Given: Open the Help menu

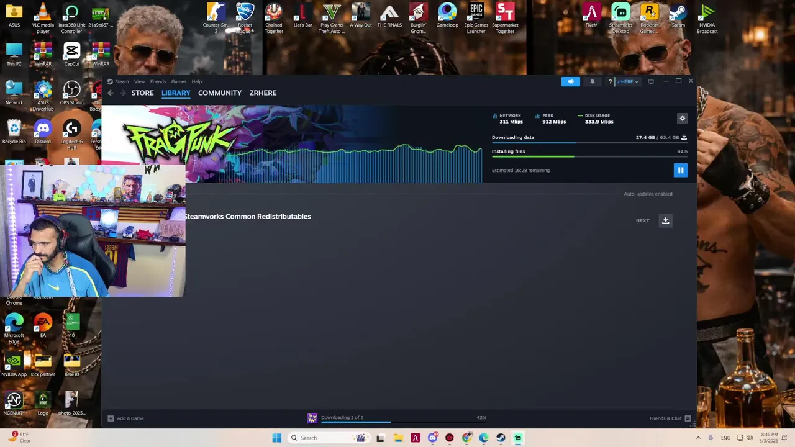Looking at the screenshot, I should click(196, 81).
